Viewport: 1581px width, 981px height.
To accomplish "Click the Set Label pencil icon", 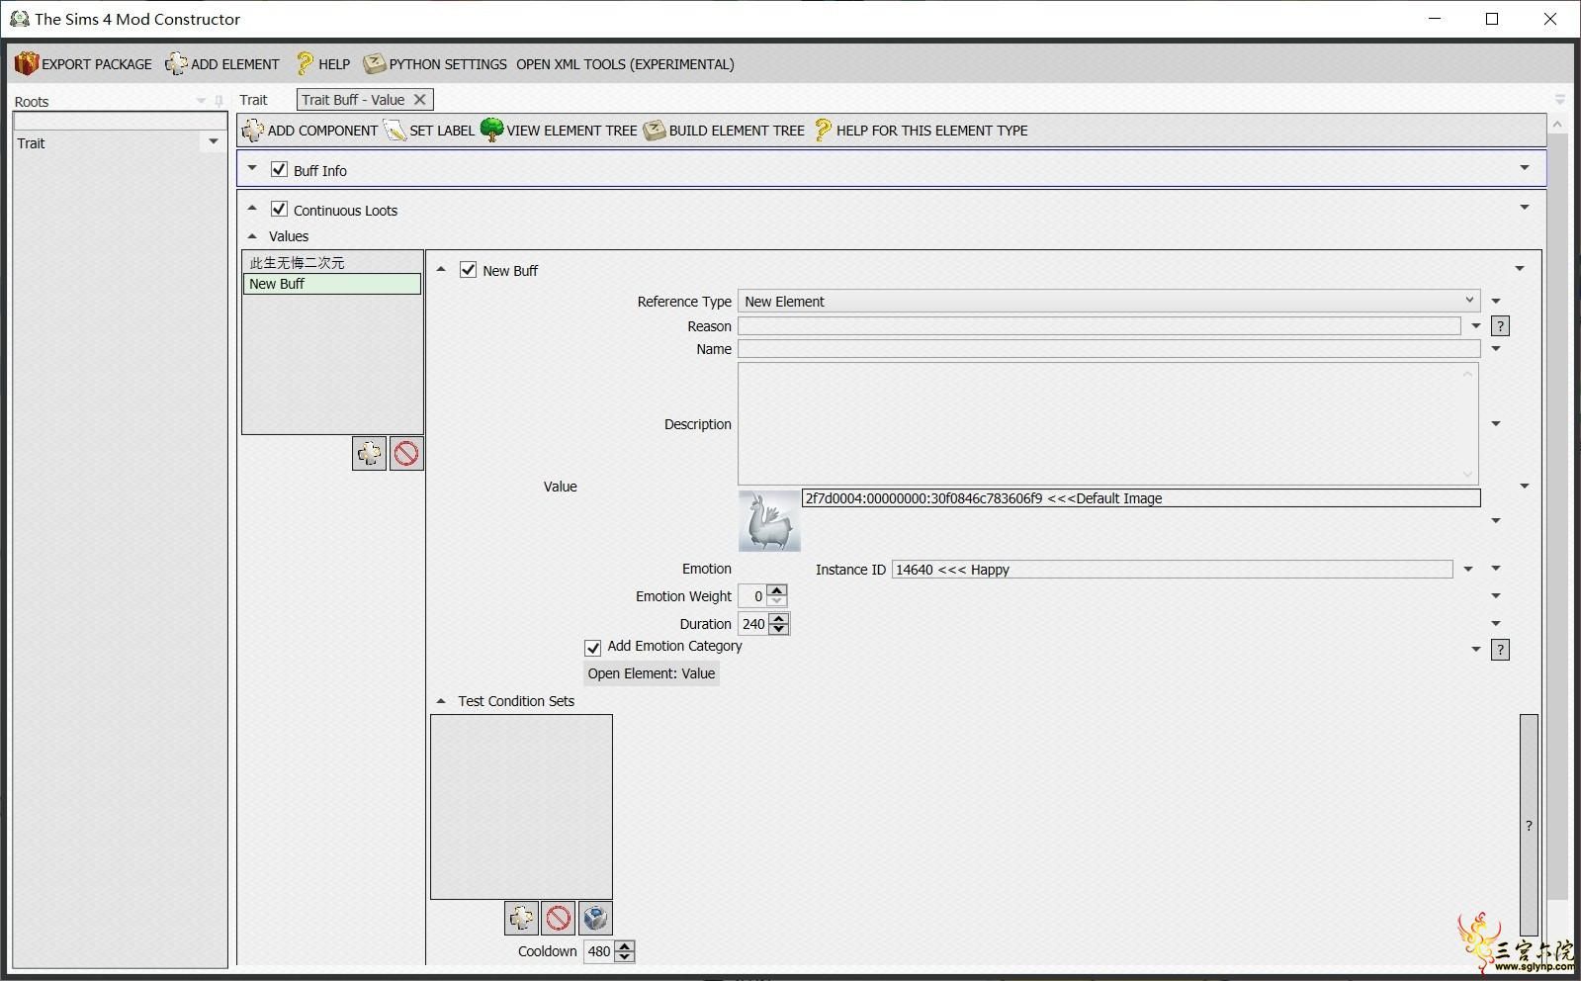I will 395,131.
